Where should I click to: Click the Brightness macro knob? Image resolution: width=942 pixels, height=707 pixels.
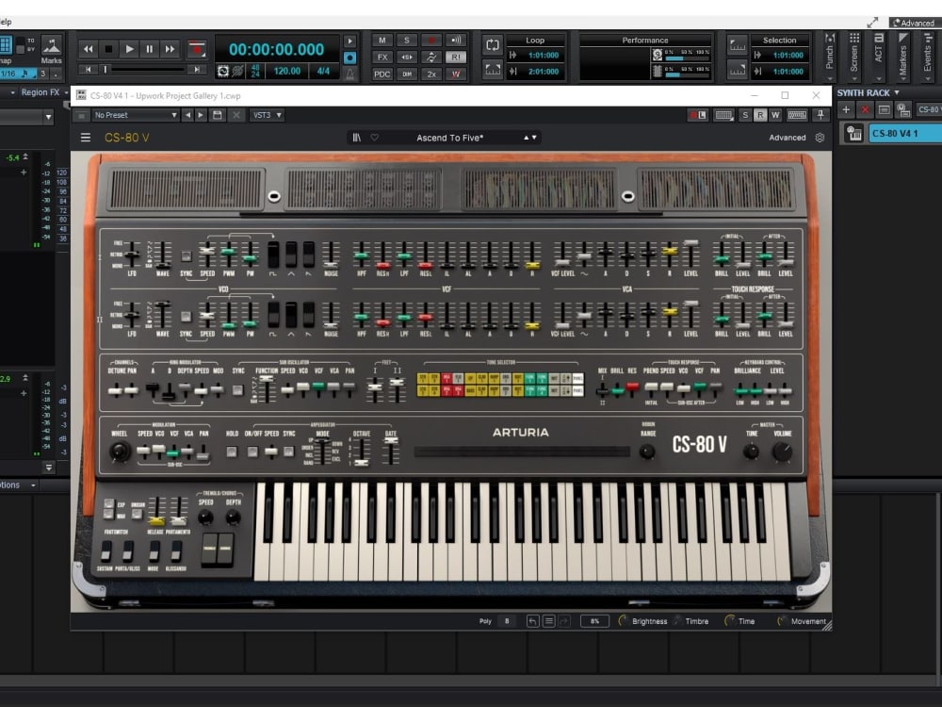[623, 621]
